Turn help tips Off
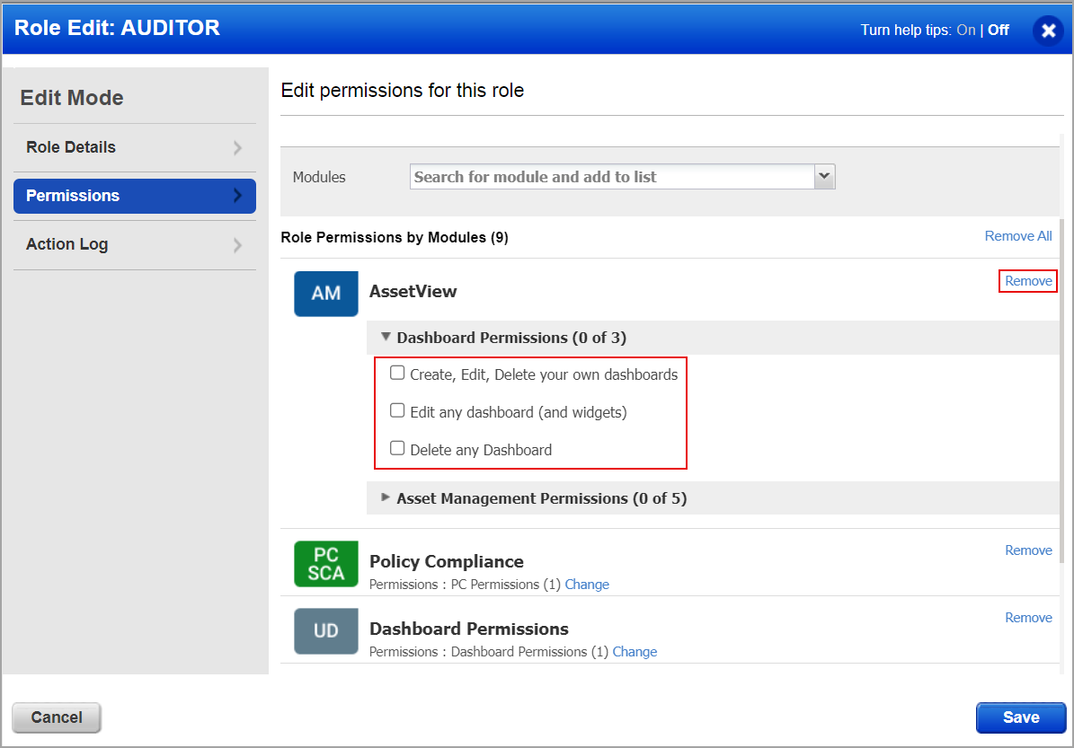1074x748 pixels. point(998,31)
